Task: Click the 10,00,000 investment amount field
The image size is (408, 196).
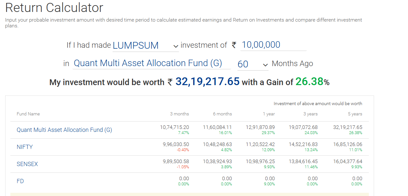Action: point(273,45)
